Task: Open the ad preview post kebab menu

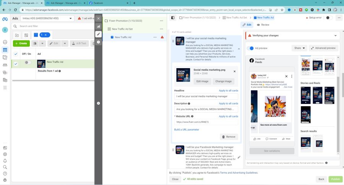Action: pos(292,76)
